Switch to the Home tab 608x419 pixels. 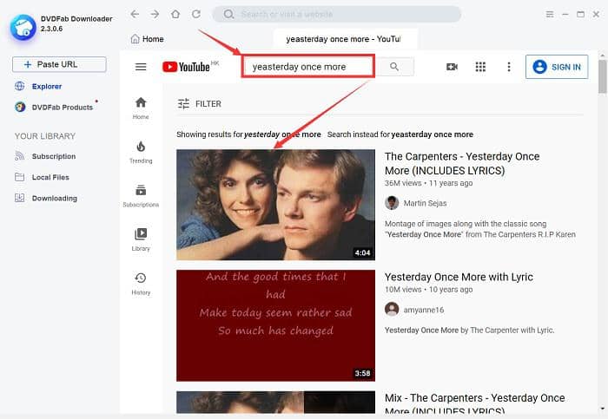pos(148,39)
